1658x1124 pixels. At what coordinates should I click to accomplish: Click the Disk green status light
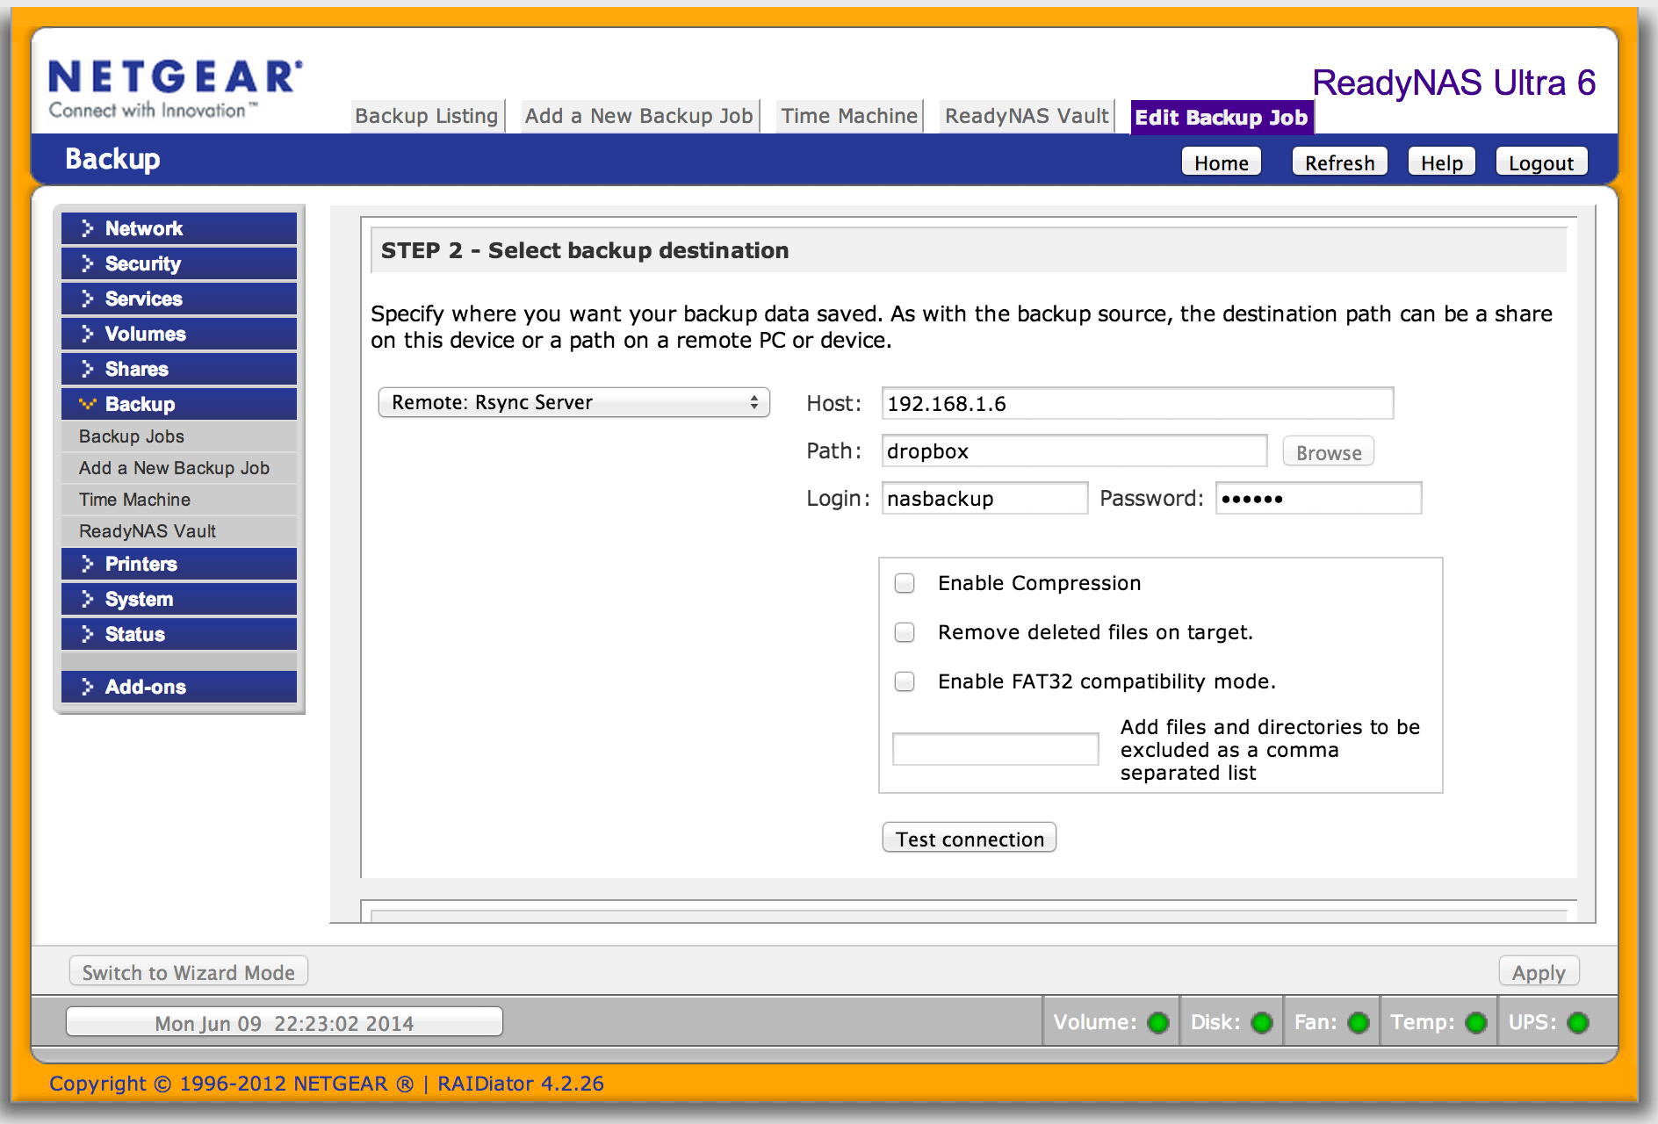pos(1262,1023)
